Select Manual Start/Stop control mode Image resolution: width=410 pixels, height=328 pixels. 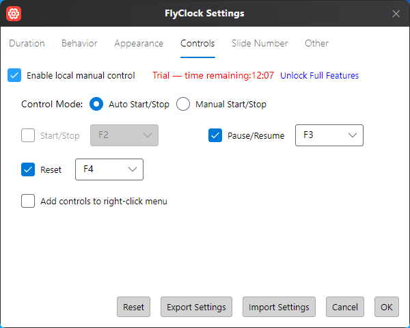click(x=183, y=104)
